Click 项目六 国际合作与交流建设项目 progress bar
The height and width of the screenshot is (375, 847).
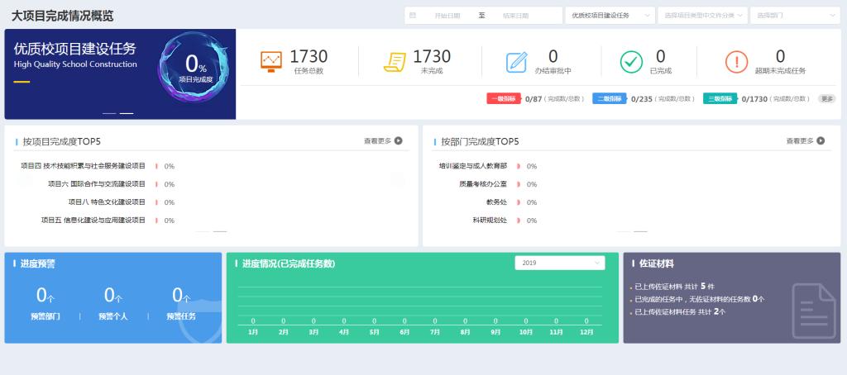click(156, 184)
